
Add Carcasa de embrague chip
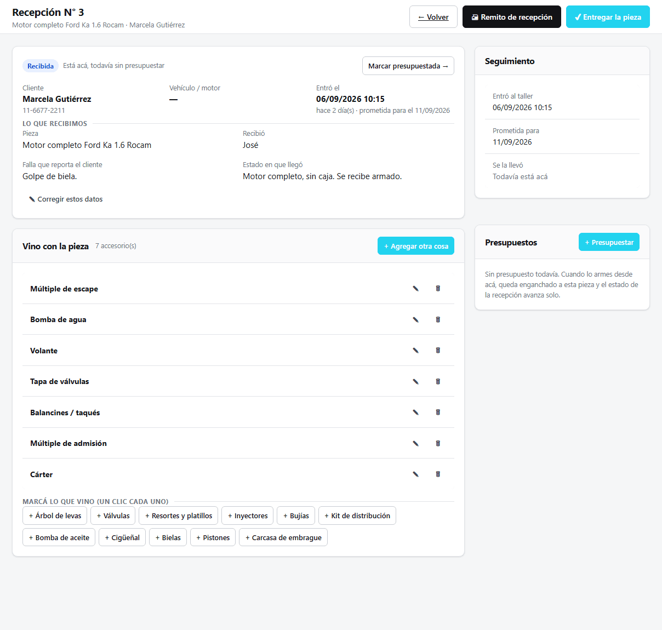[283, 537]
